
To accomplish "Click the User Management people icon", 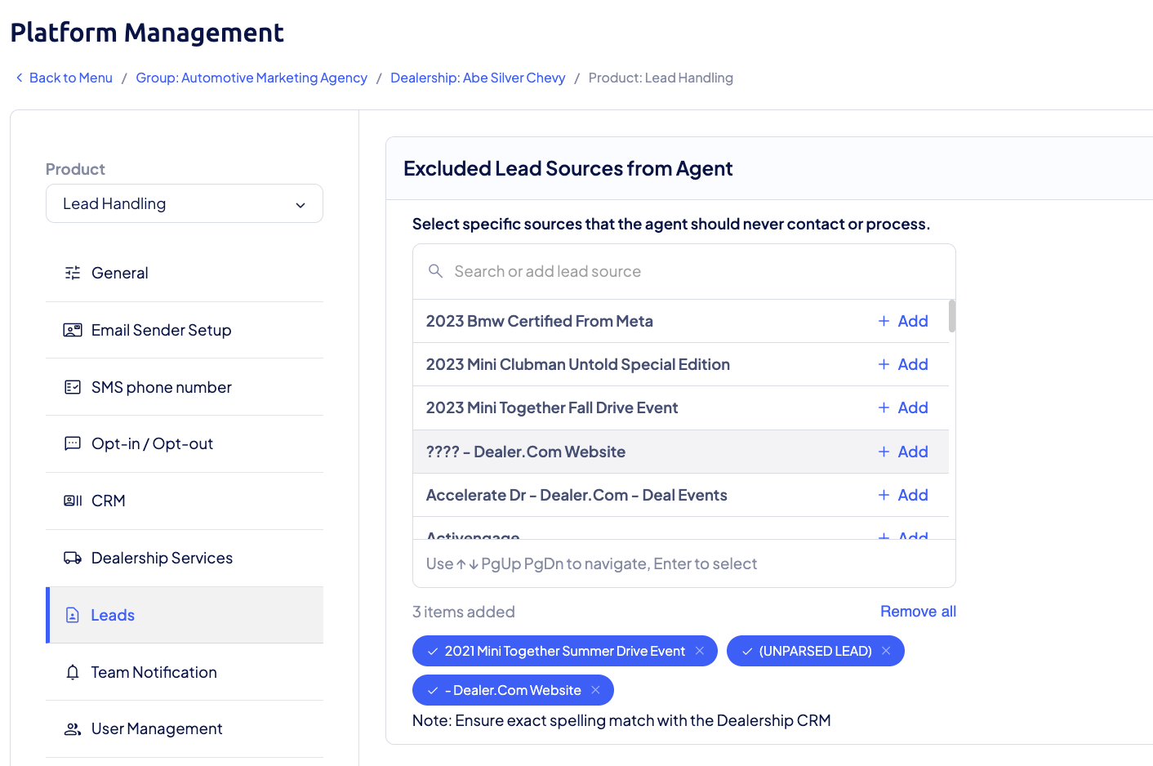I will (x=73, y=729).
